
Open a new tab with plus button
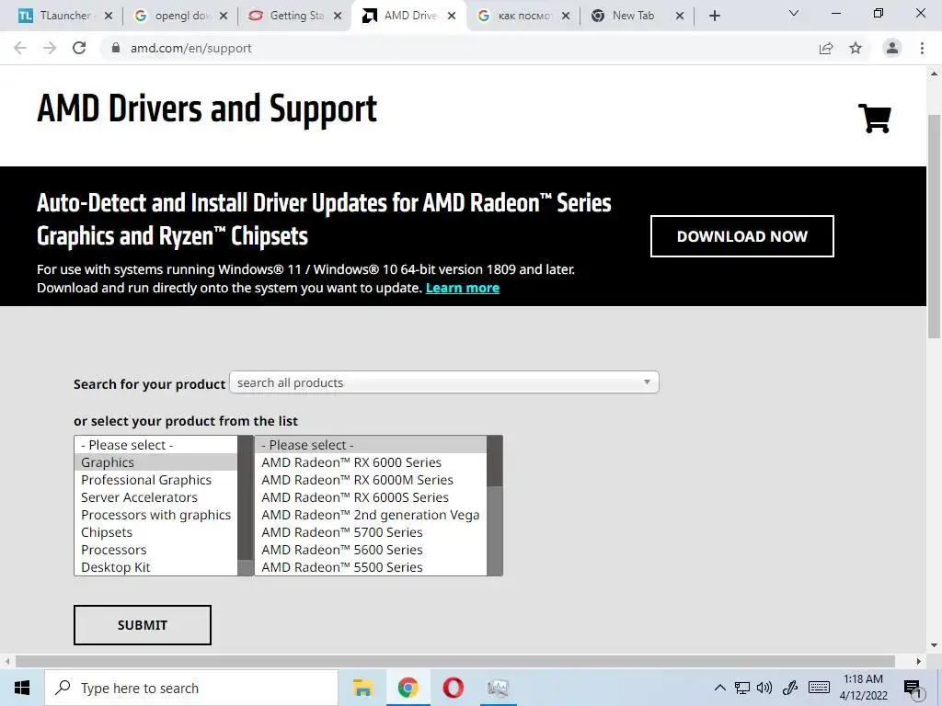714,16
